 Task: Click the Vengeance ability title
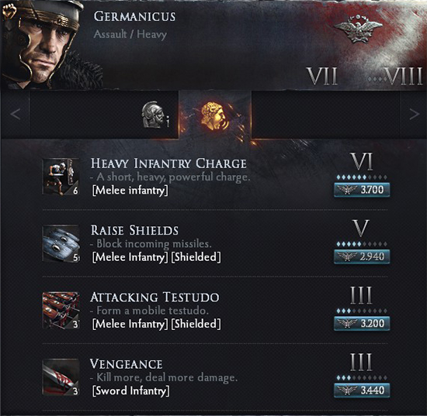click(127, 364)
